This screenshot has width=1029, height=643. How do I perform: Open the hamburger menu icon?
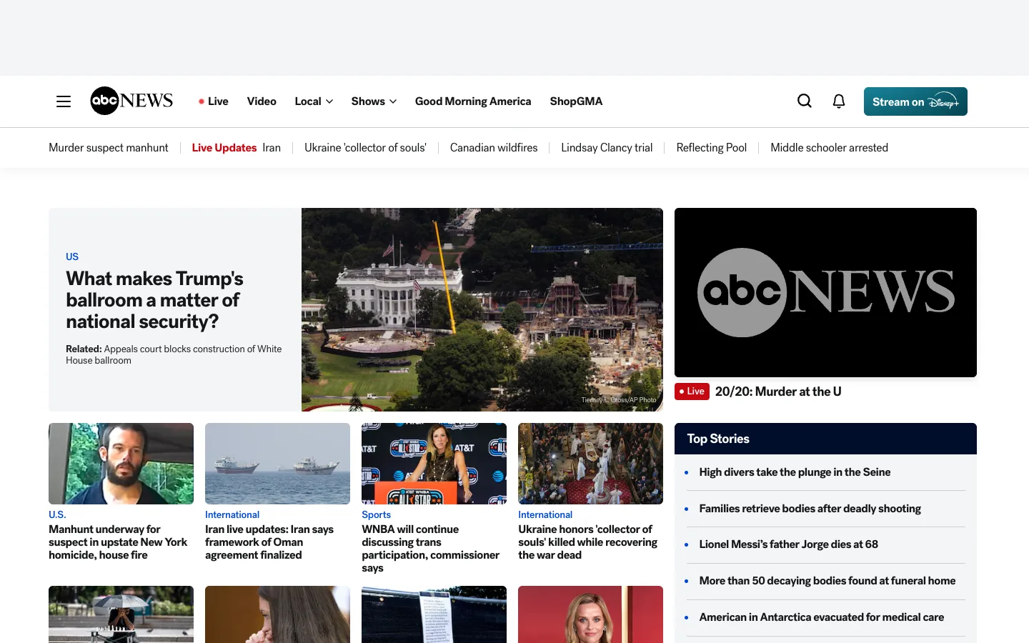[64, 101]
